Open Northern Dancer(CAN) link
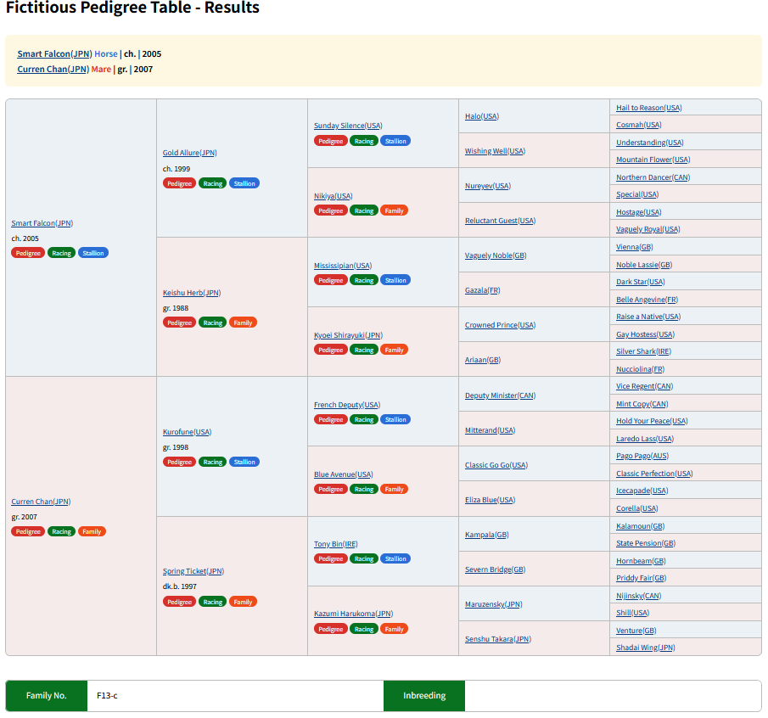This screenshot has width=768, height=718. click(x=653, y=177)
